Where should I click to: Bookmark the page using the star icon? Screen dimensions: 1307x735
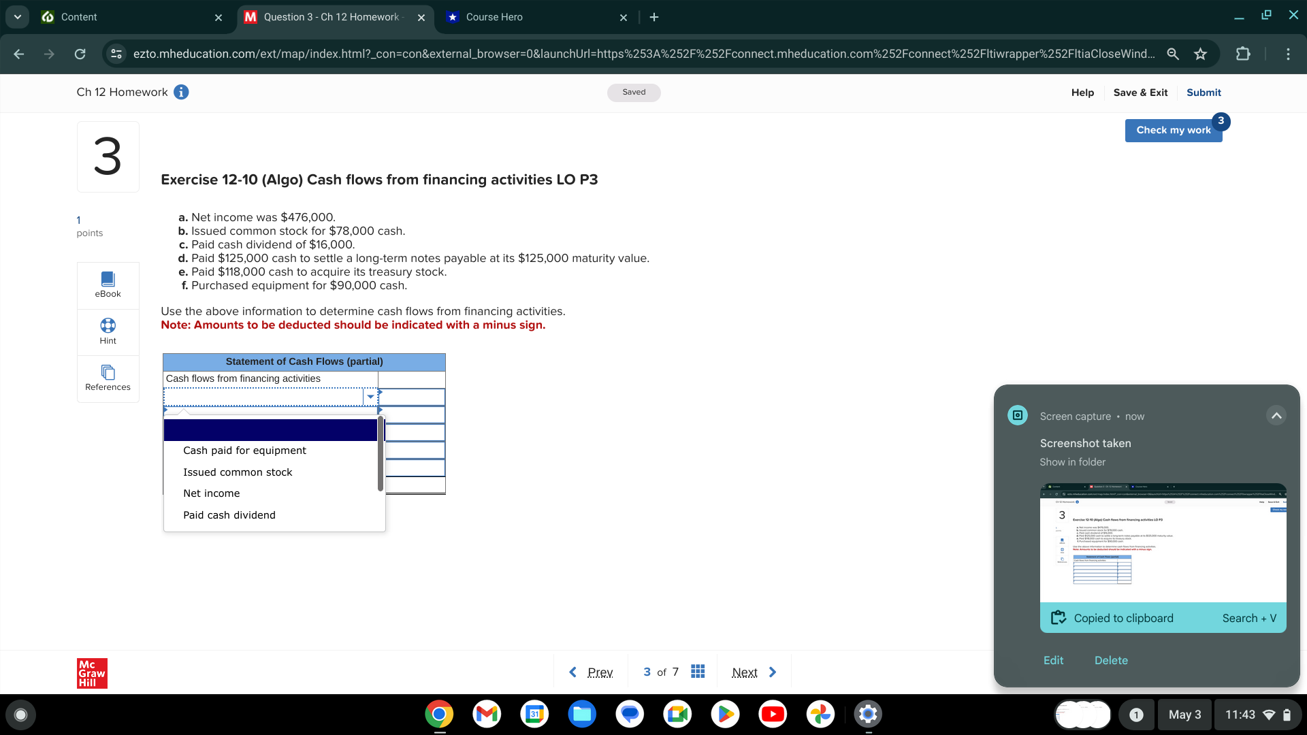click(1201, 54)
